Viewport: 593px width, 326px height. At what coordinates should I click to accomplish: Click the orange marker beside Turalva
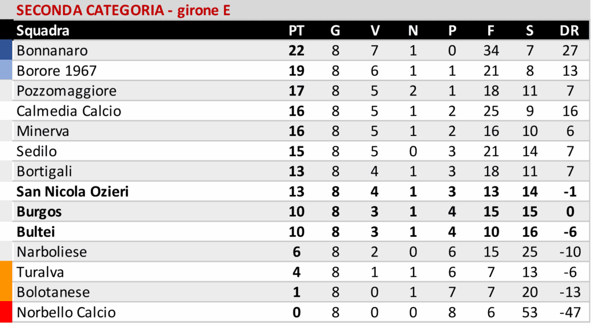click(x=6, y=272)
